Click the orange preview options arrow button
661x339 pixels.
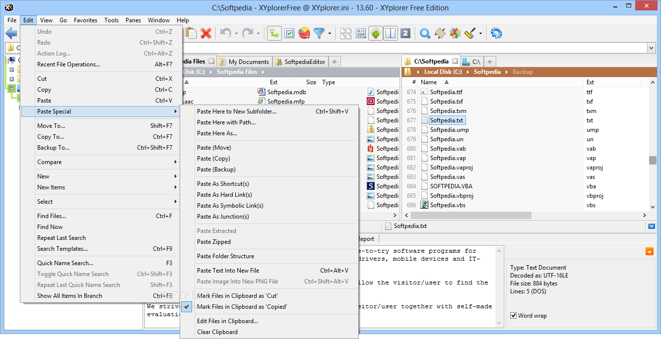tap(650, 252)
